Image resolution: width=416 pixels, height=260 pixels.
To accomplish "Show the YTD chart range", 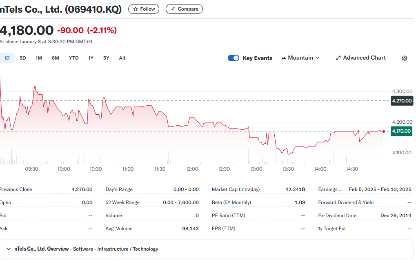I will click(x=74, y=58).
